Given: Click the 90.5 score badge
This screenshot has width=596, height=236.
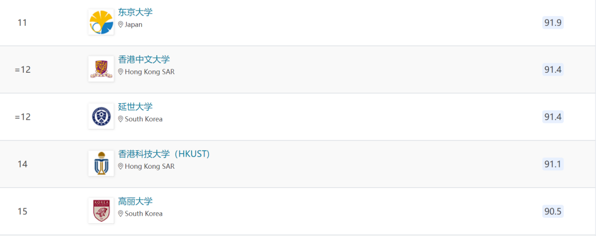Looking at the screenshot, I should (552, 211).
